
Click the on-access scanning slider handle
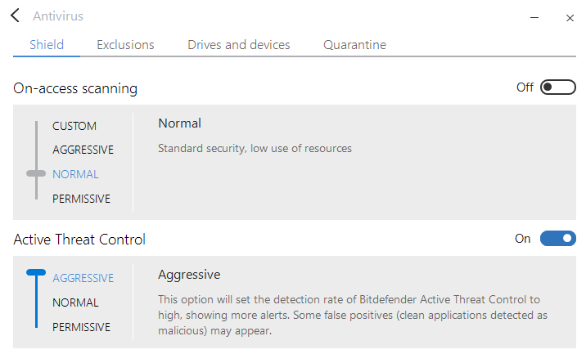tap(36, 173)
